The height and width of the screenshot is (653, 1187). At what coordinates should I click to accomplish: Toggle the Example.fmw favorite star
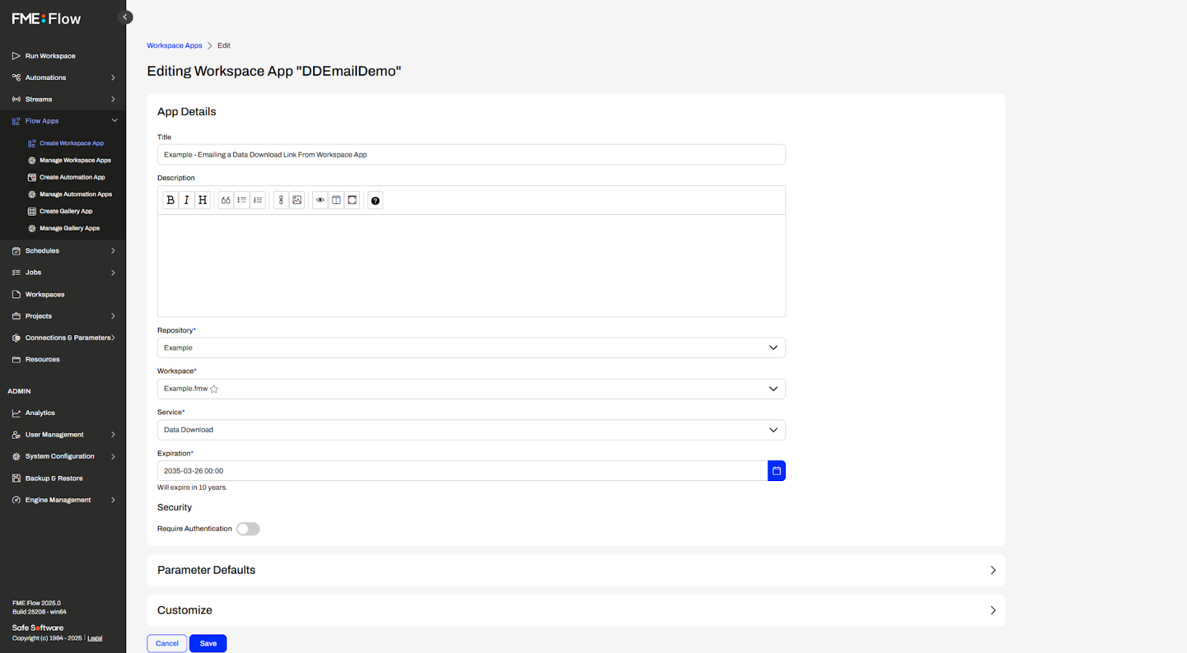(x=214, y=389)
